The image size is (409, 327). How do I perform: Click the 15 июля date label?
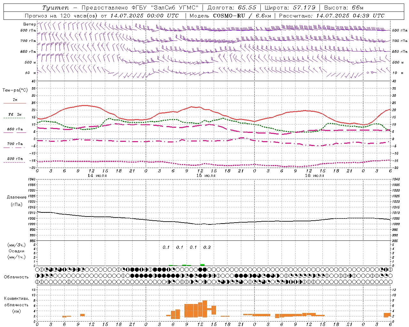205,176
